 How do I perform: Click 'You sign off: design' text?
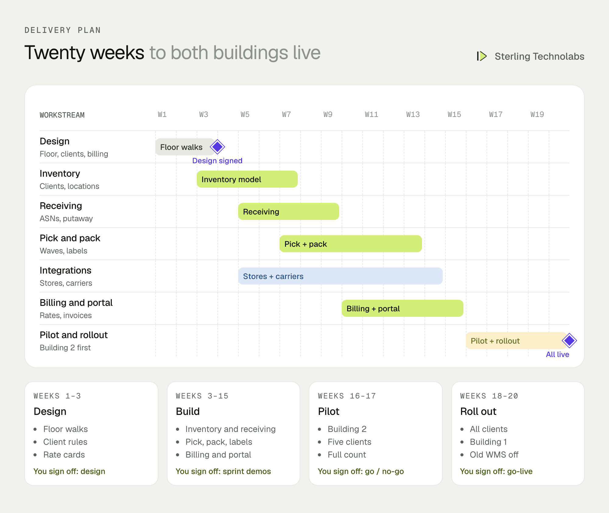(x=69, y=472)
